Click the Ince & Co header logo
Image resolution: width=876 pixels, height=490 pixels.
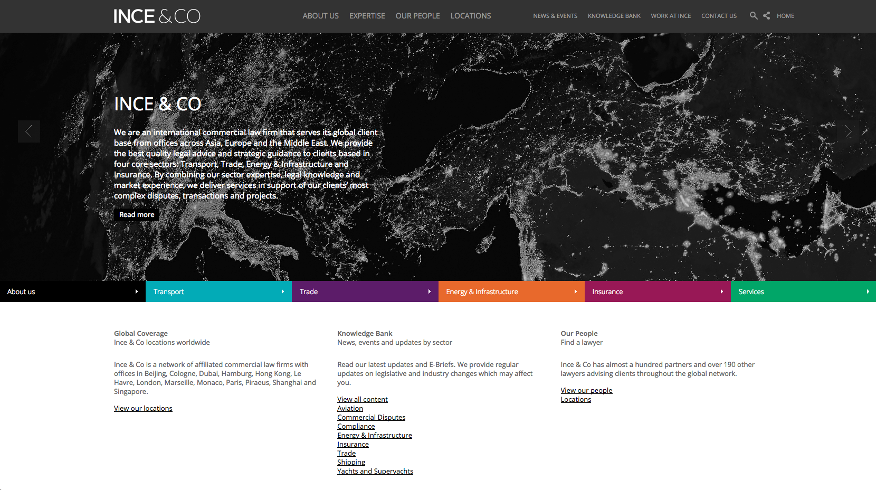click(x=157, y=16)
